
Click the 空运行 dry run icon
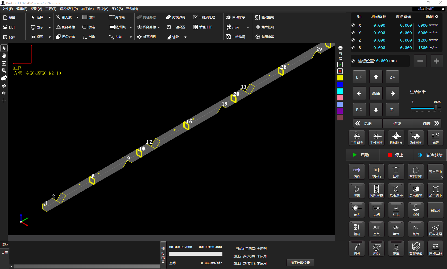376,172
